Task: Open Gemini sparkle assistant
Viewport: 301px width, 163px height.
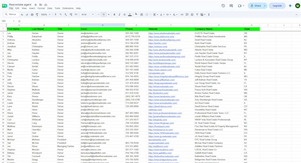Action: pyautogui.click(x=290, y=6)
